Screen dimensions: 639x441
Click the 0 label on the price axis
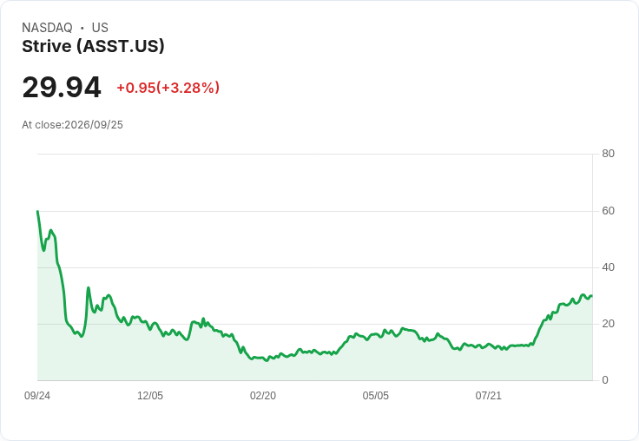(605, 380)
